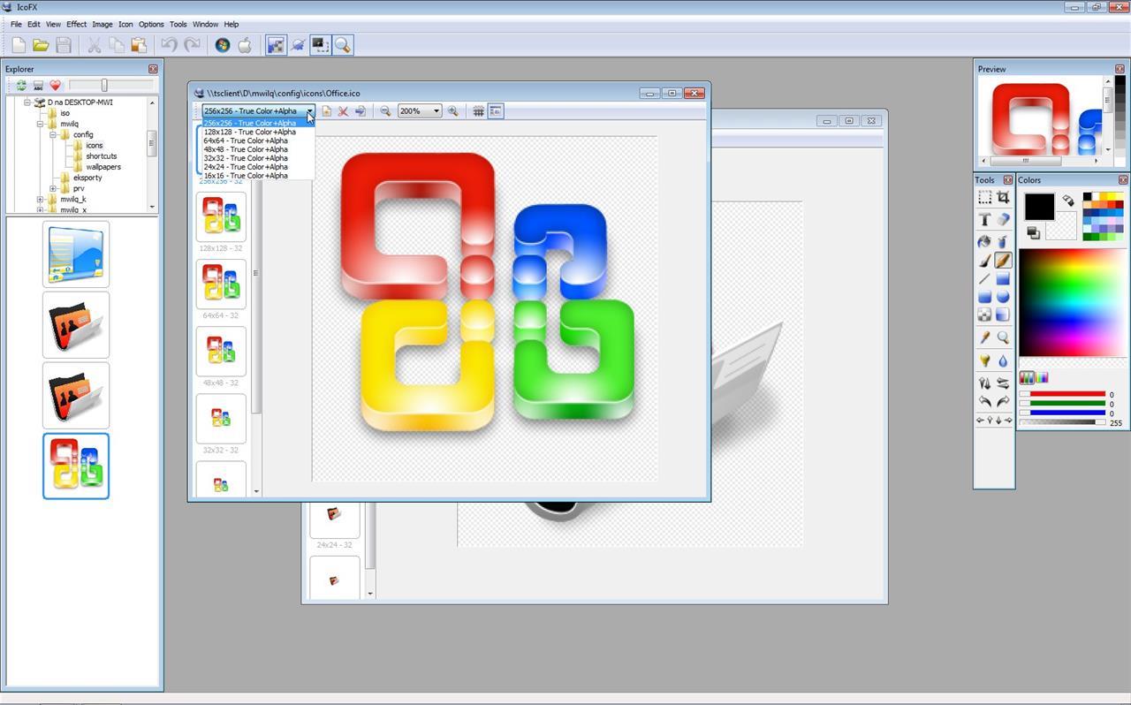This screenshot has height=705, width=1131.
Task: Create Macintosh icon using the Apple logo button
Action: coord(245,45)
